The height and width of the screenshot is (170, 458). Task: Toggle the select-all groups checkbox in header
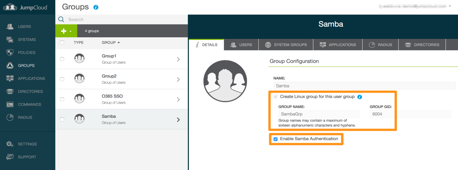62,42
